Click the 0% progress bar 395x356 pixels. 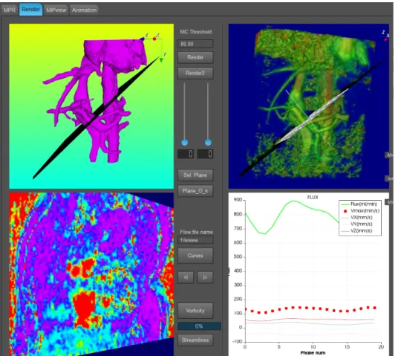199,326
